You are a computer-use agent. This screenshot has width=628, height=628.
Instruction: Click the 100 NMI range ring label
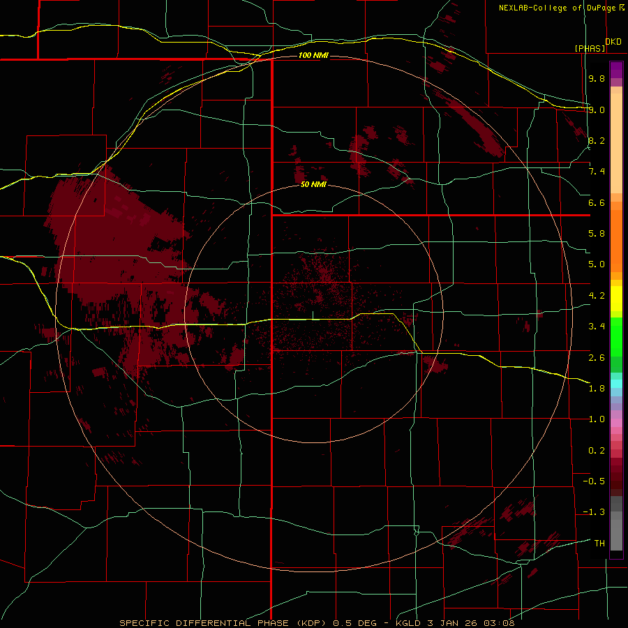coord(313,55)
